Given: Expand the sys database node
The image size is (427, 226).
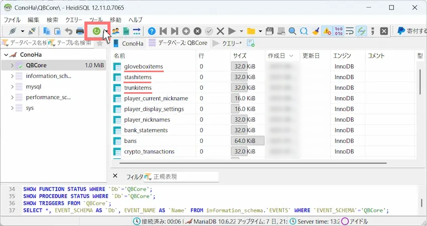Looking at the screenshot, I should point(12,108).
